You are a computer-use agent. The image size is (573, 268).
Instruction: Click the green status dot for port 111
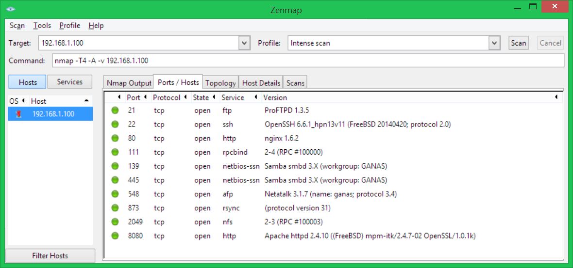click(115, 152)
